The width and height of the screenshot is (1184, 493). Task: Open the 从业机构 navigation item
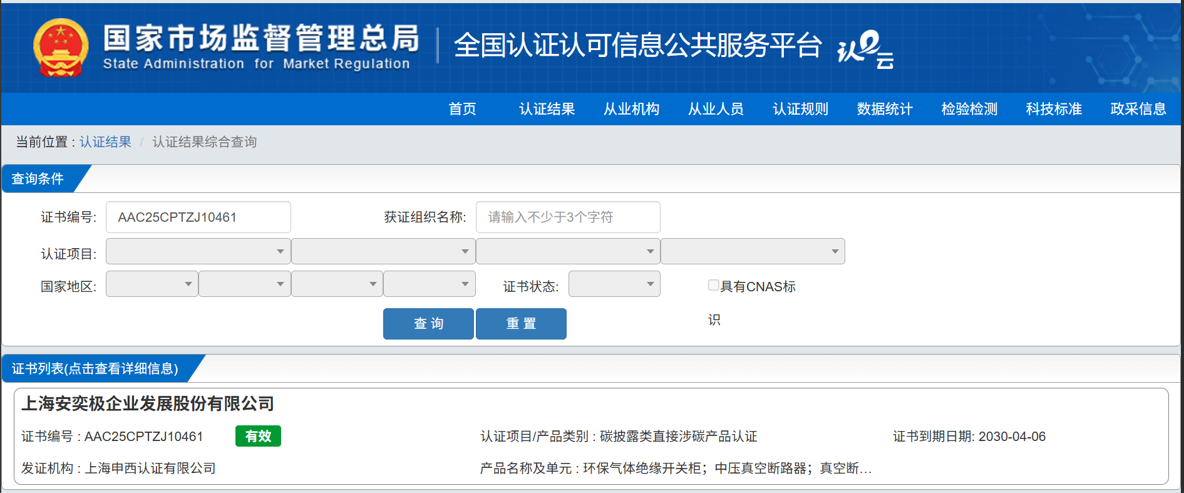pos(632,109)
